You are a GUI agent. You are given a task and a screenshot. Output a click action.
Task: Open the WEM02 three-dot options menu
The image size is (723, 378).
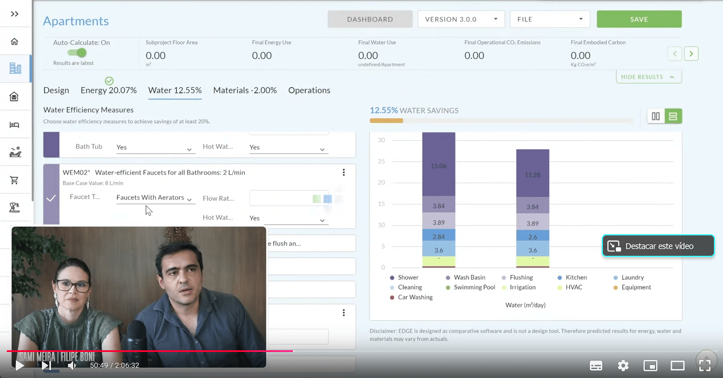343,173
